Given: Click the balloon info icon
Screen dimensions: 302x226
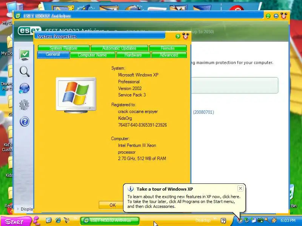Looking at the screenshot, I should click(131, 189).
